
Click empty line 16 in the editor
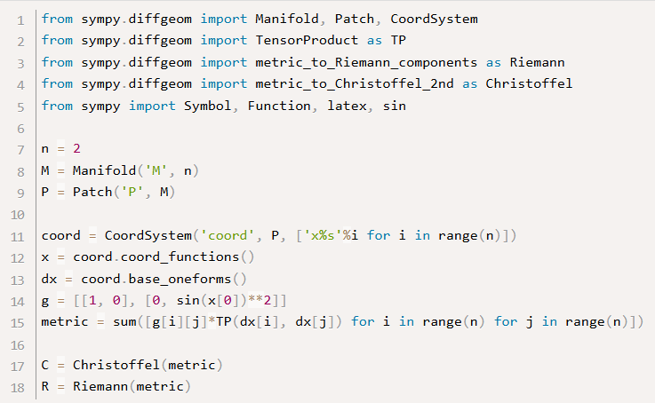(342, 345)
